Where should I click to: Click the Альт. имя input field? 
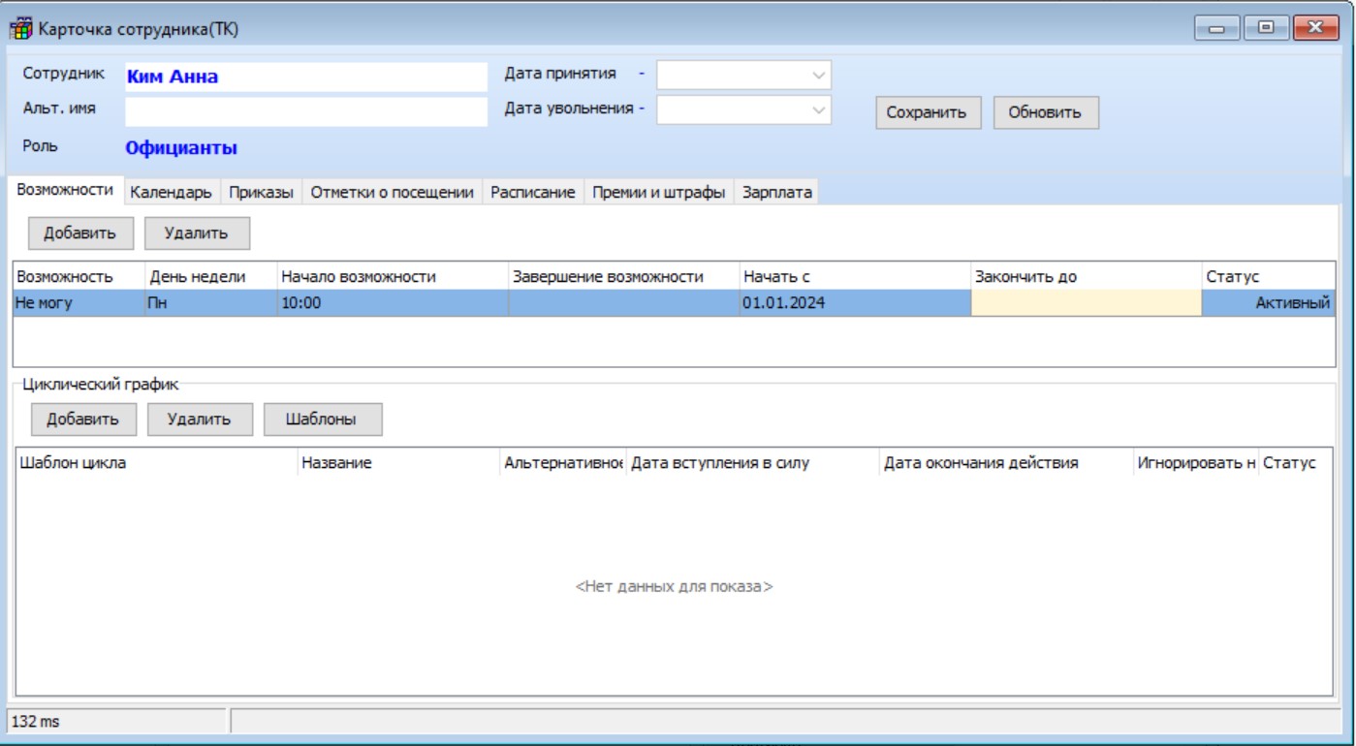tap(305, 111)
